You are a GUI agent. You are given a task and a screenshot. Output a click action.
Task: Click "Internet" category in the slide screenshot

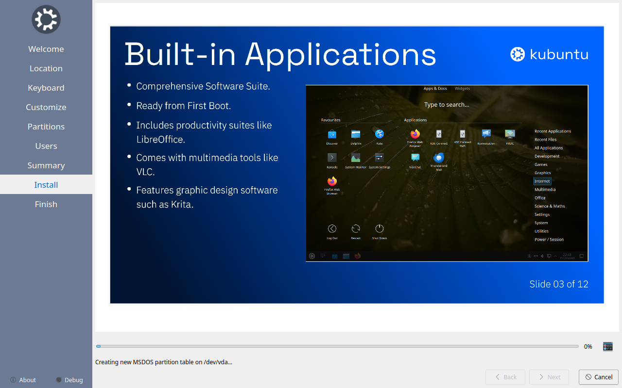click(x=542, y=181)
